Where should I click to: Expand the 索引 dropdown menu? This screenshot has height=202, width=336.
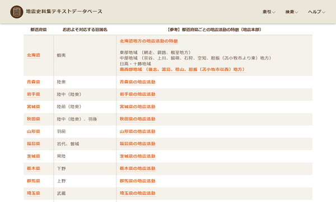click(269, 12)
